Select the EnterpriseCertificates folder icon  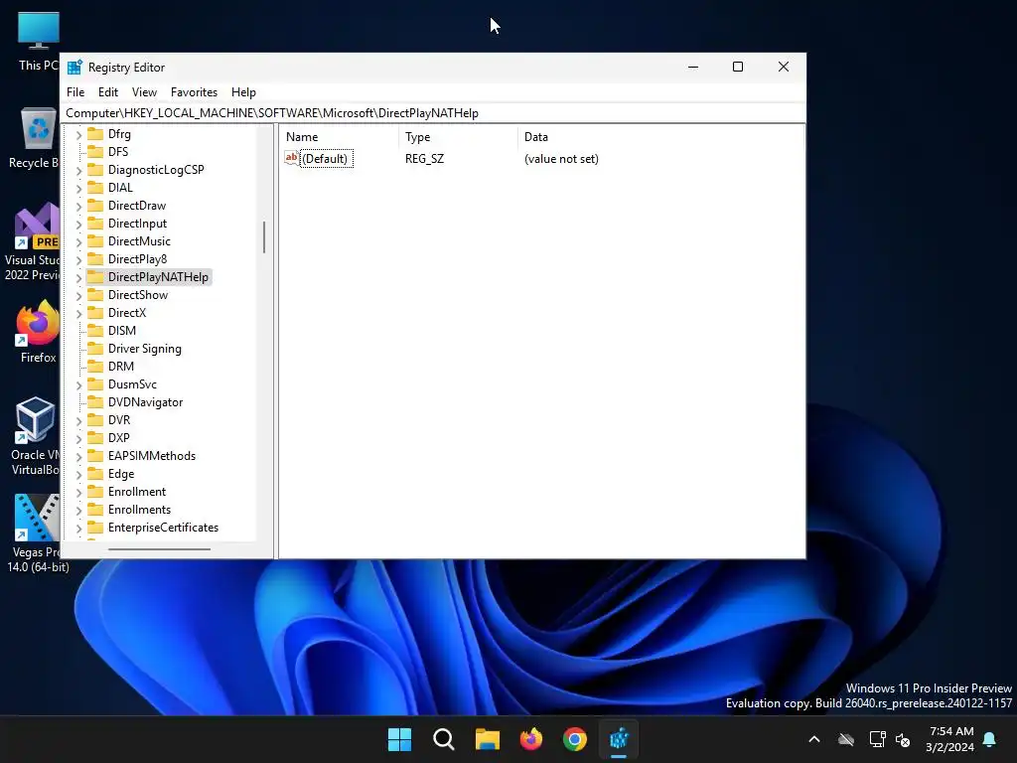[x=95, y=528]
